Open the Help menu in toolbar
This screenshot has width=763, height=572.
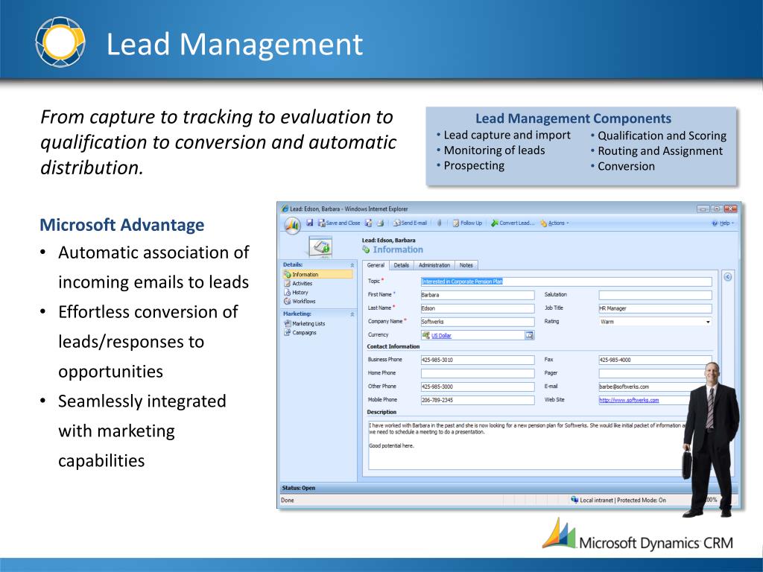pos(723,223)
